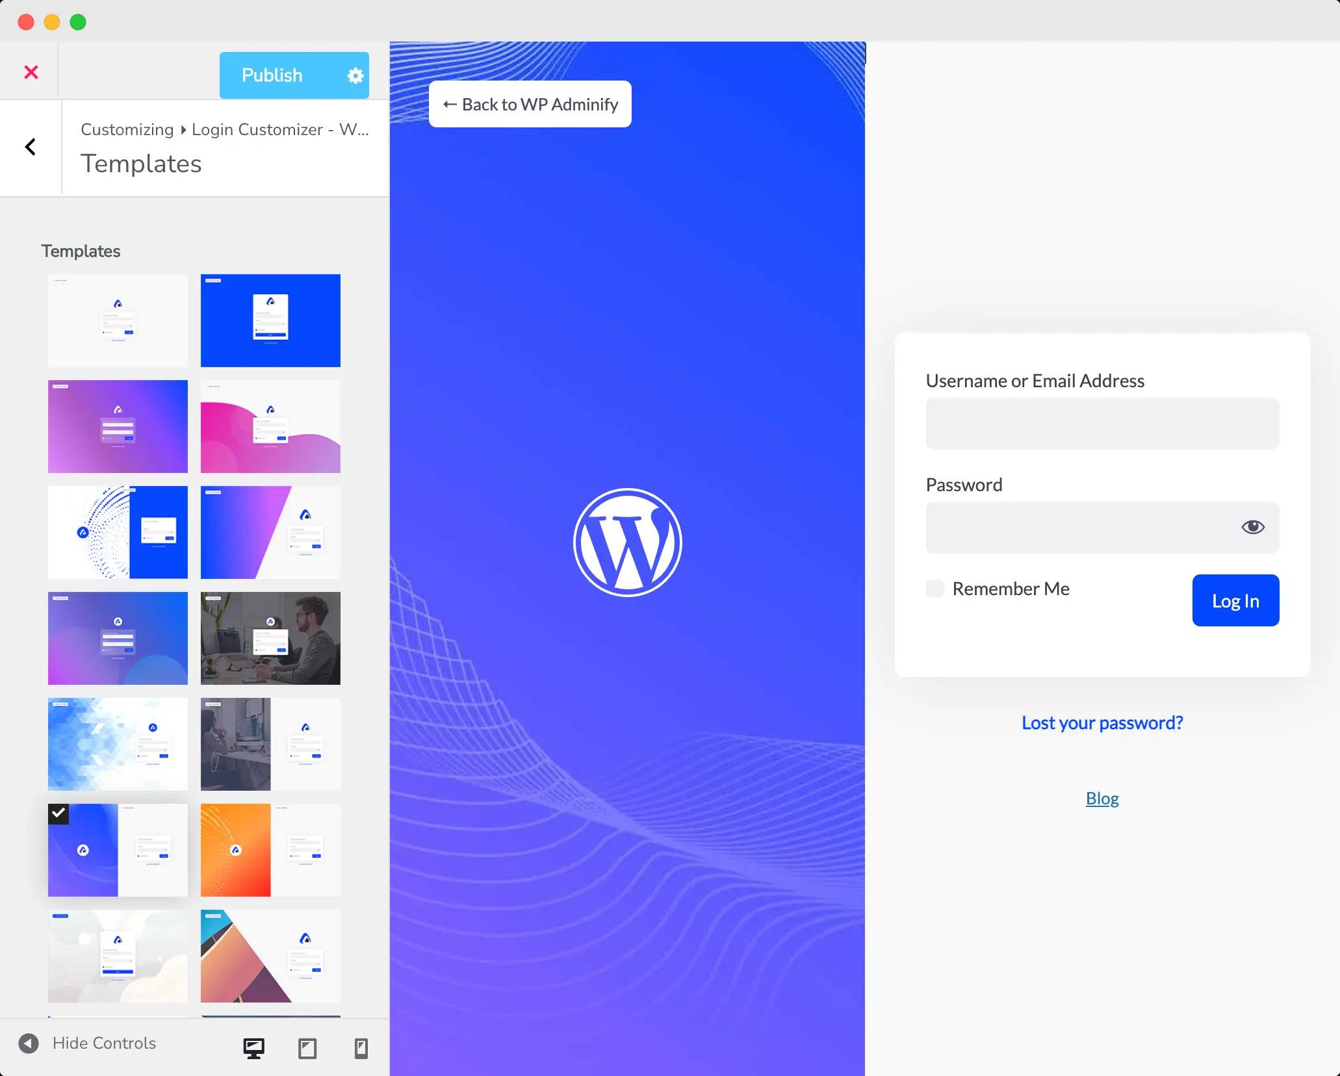Click the WordPress logo in preview

628,542
